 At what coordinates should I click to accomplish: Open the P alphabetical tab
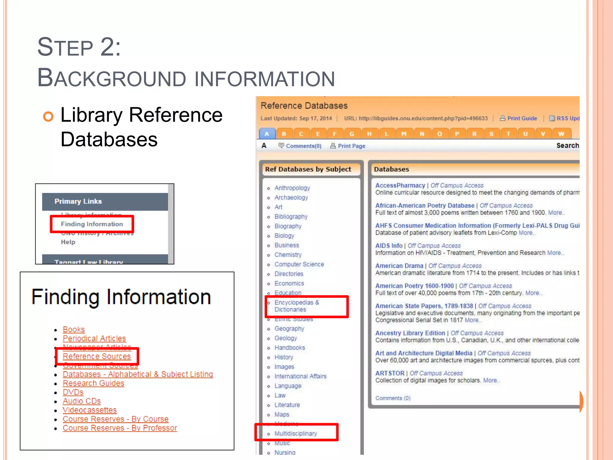point(457,134)
